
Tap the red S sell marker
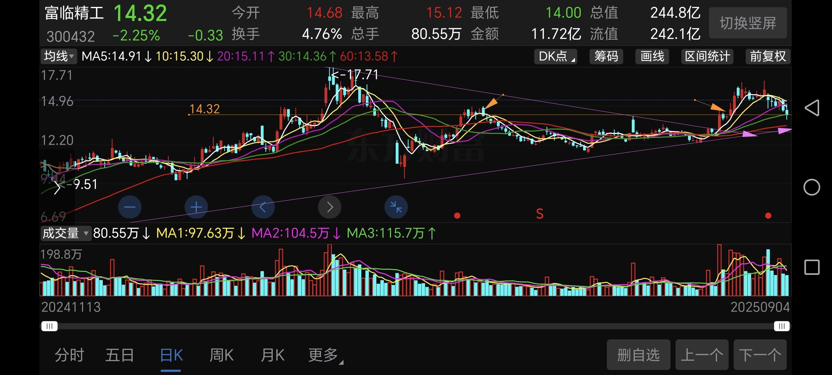click(x=540, y=214)
